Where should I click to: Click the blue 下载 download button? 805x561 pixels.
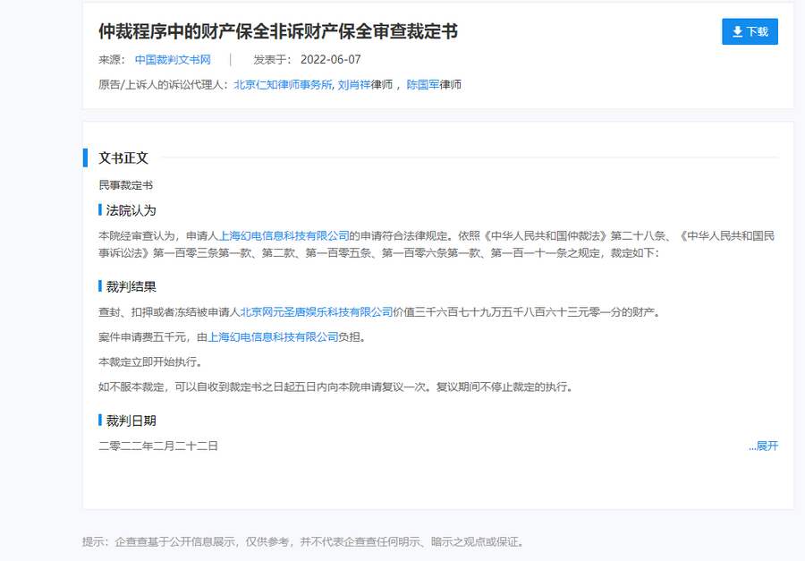750,31
